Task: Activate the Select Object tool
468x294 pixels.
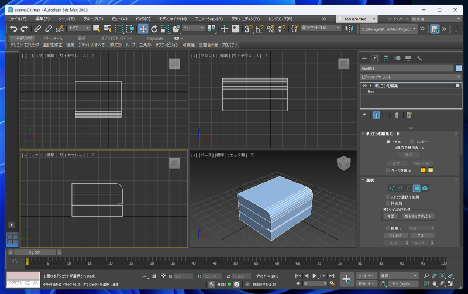Action: [97, 29]
